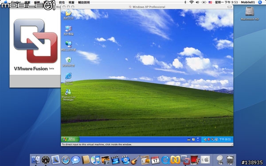Select Recycle Bin on XP desktop

68,62
